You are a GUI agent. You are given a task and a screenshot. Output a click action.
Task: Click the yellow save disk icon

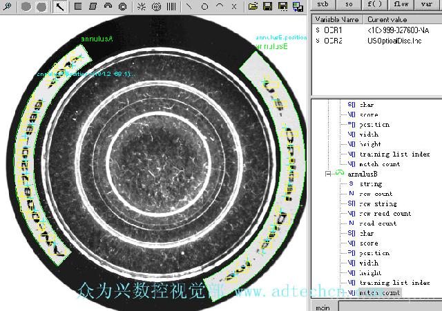pos(267,7)
